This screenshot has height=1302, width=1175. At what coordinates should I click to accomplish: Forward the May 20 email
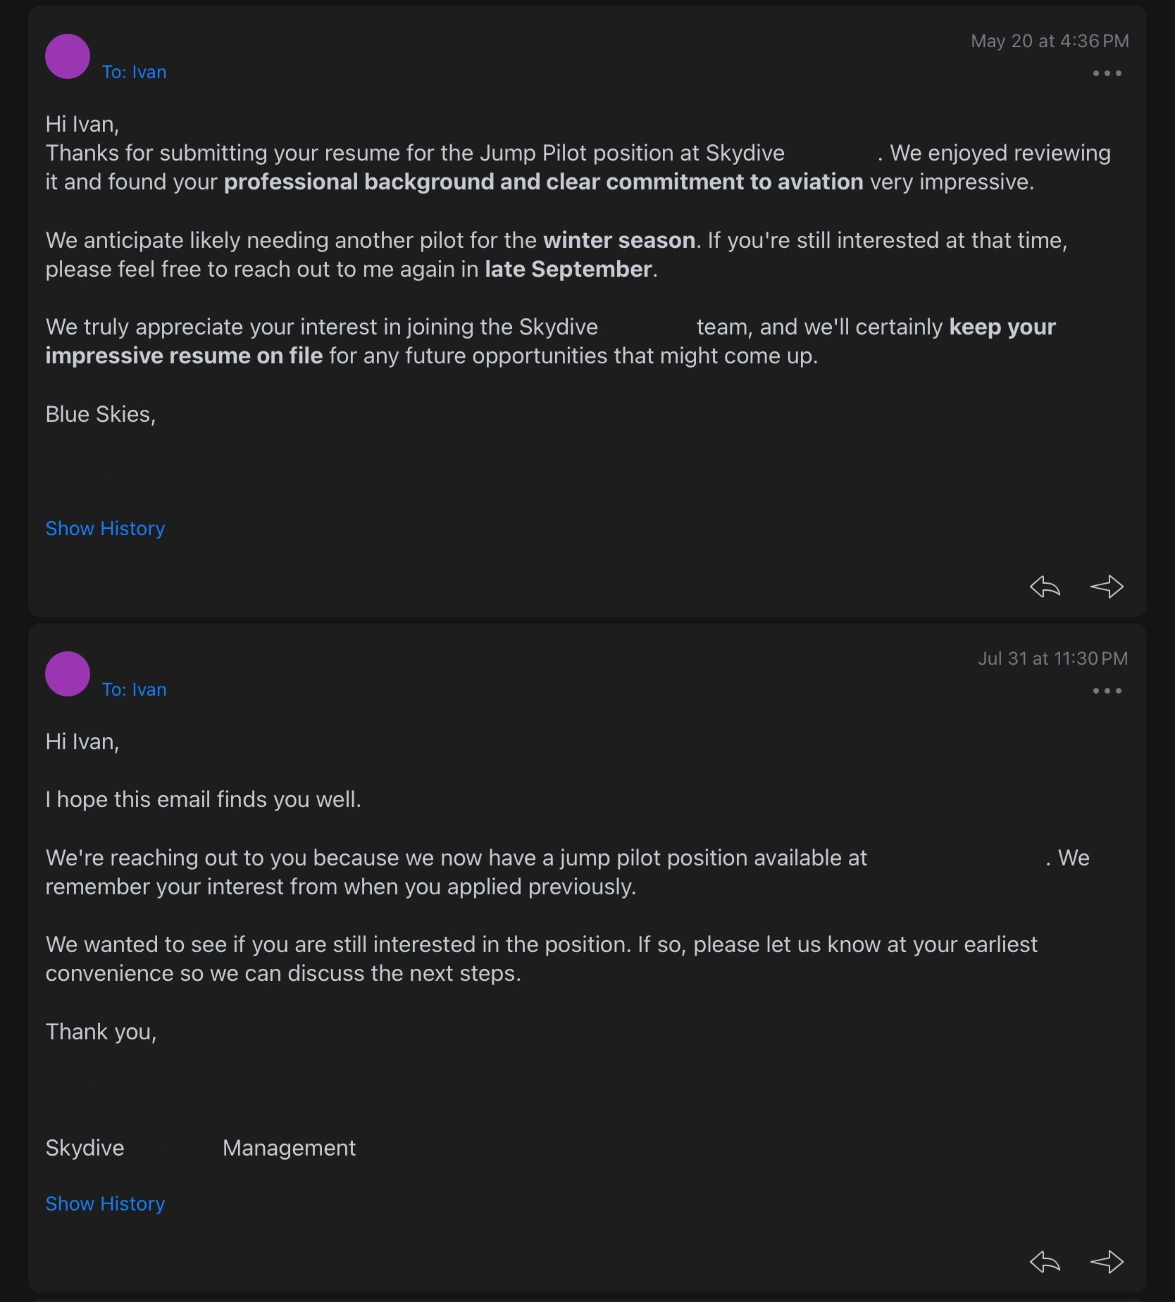(1107, 587)
